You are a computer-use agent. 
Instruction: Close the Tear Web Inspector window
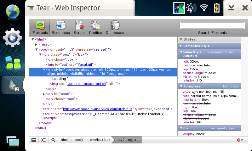(x=245, y=8)
